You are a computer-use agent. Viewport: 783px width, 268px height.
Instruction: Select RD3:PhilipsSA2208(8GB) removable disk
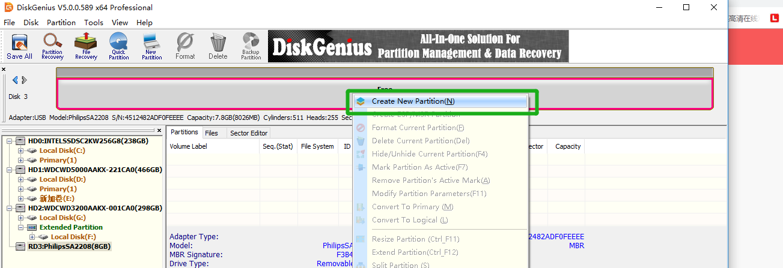69,246
